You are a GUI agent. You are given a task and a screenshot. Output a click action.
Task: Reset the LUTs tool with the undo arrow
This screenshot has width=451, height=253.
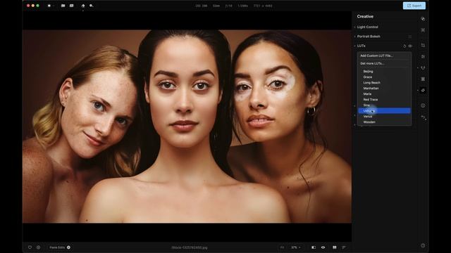404,46
